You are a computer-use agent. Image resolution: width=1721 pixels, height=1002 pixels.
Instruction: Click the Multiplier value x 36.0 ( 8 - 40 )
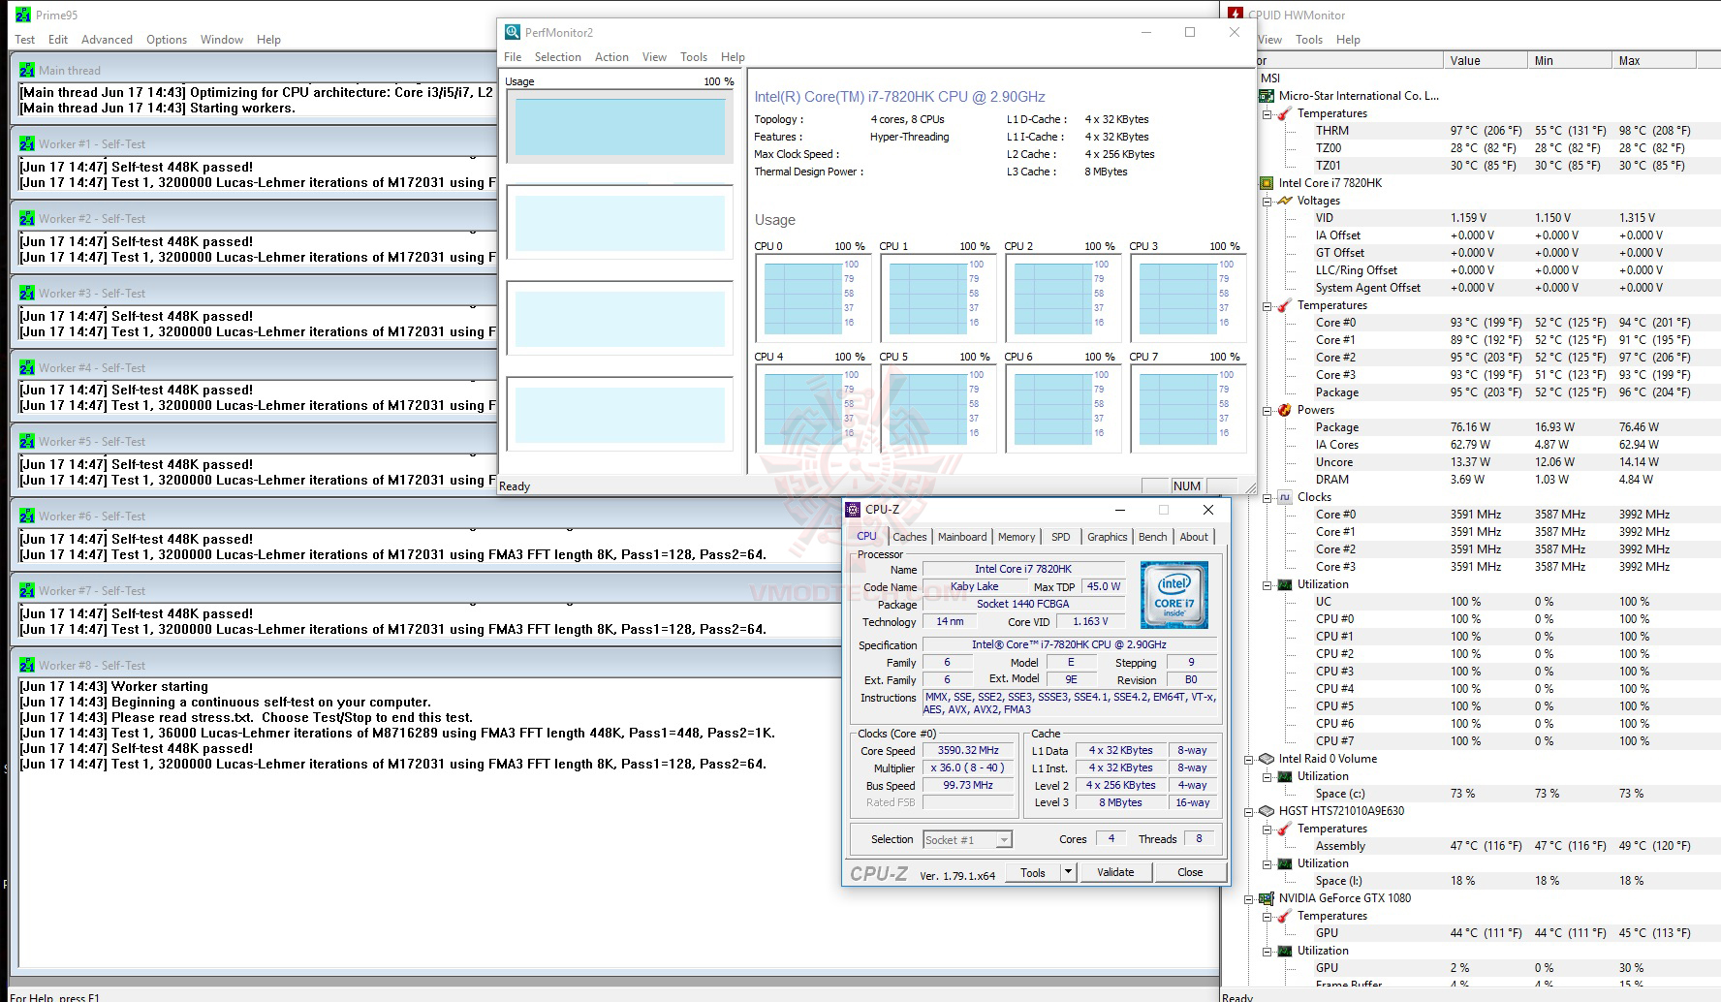tap(968, 767)
